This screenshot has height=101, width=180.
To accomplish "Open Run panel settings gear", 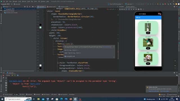I will [174, 73].
